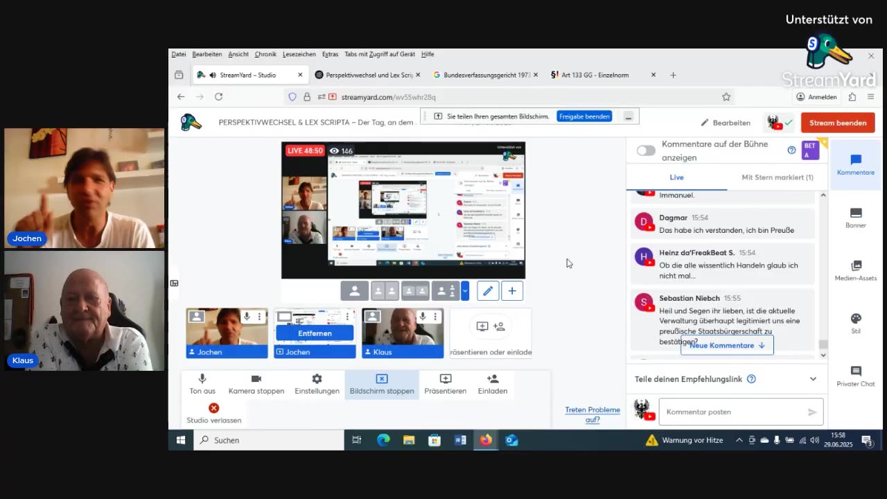Select the two-person cropped layout
Screen dimensions: 887x499
385,291
